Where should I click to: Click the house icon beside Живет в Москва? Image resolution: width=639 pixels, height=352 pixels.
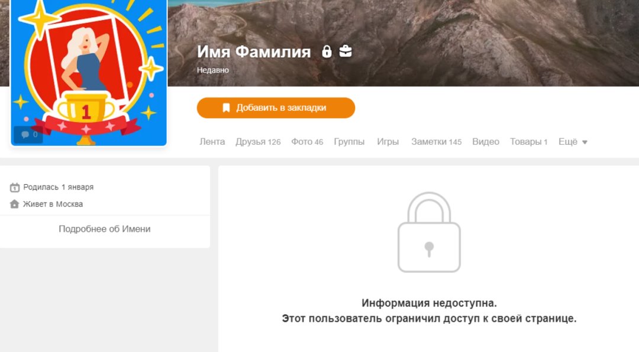coord(15,204)
